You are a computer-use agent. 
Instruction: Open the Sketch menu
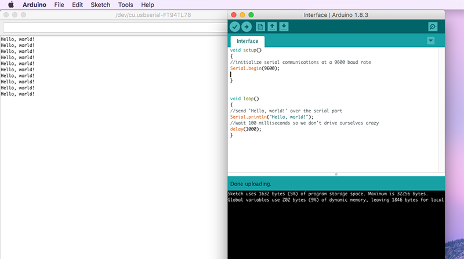[x=100, y=5]
